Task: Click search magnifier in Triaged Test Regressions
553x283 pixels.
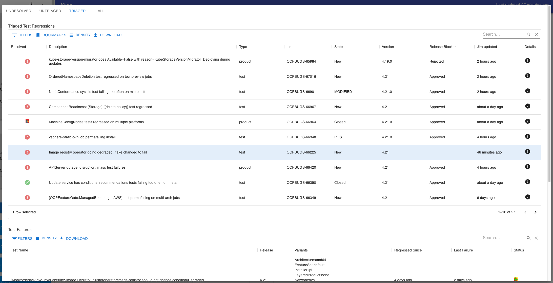Action: (528, 35)
